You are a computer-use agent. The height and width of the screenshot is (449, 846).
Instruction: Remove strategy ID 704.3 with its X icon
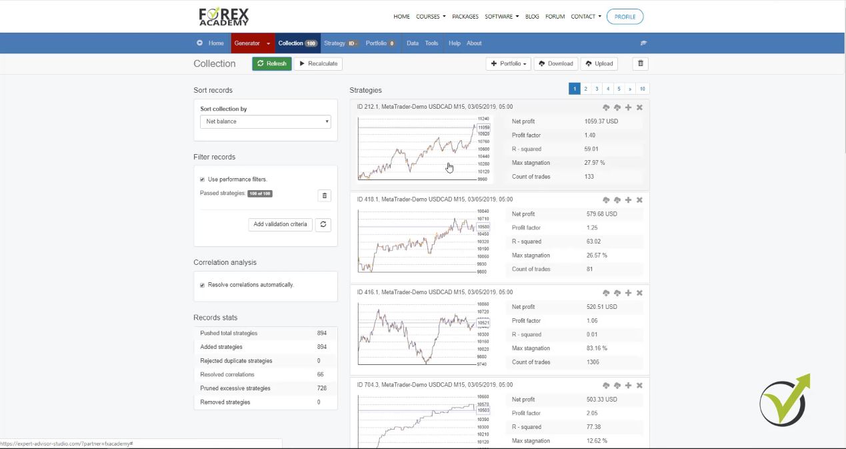[x=639, y=386]
